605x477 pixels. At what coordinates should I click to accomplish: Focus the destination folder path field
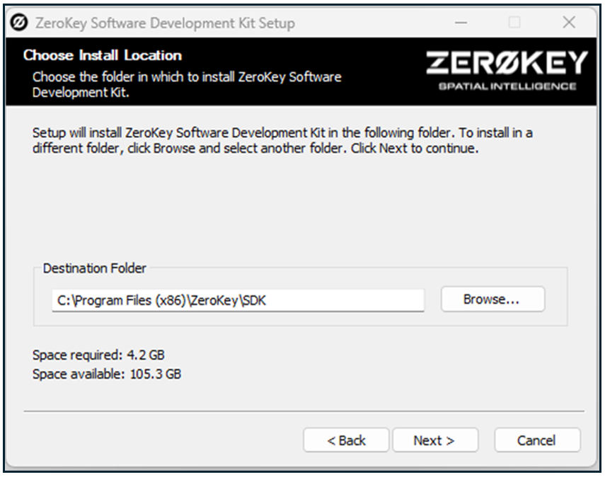(238, 300)
